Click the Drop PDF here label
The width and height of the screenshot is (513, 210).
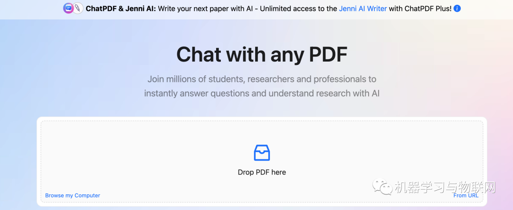[262, 172]
